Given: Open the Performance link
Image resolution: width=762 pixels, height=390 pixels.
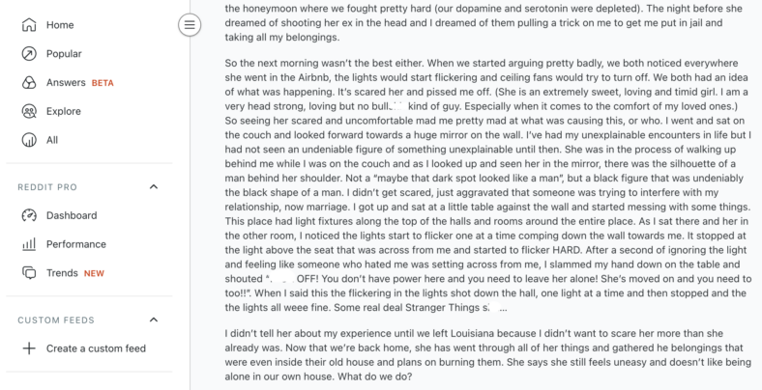Looking at the screenshot, I should coord(75,244).
